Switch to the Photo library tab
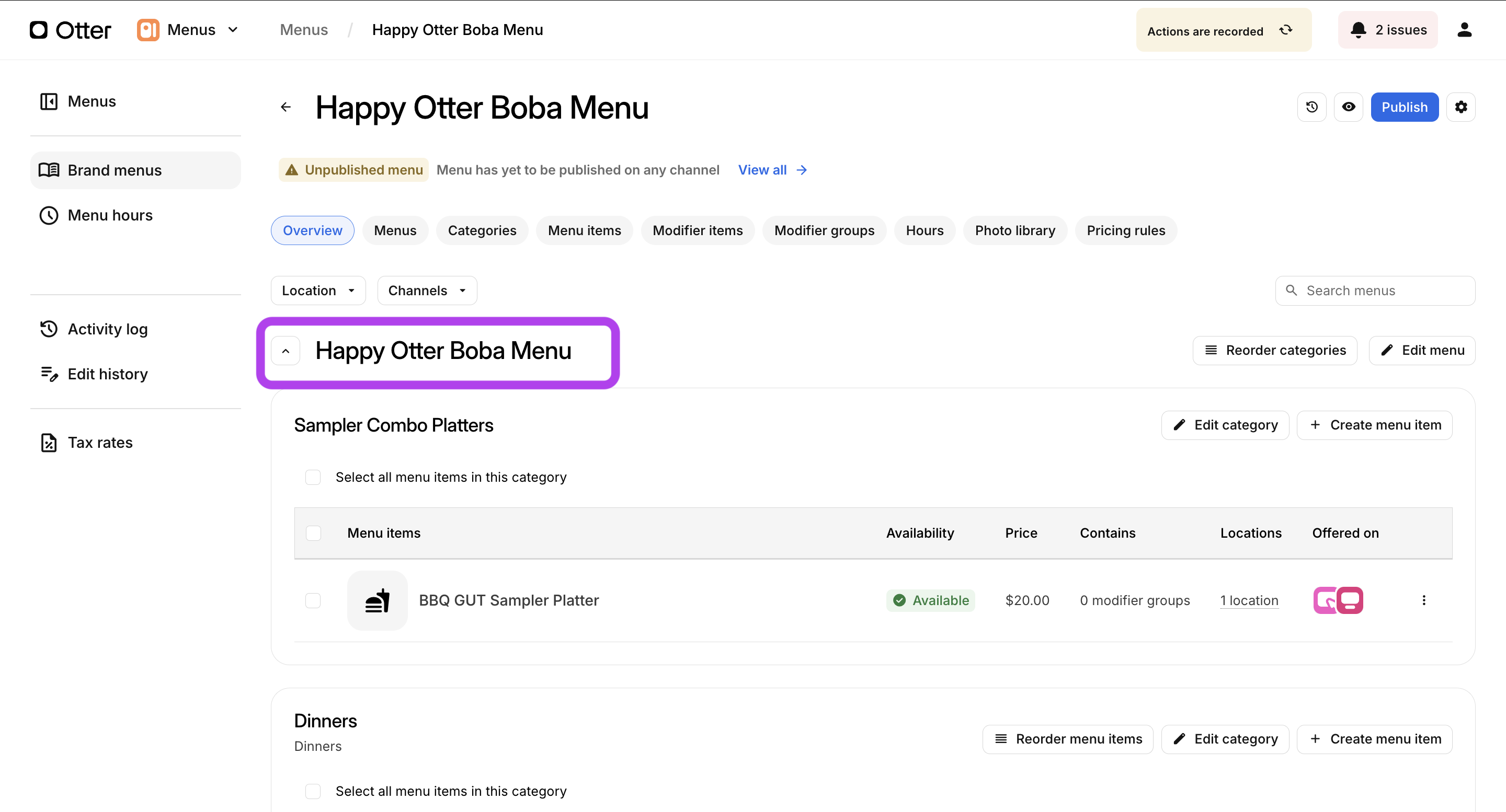 point(1015,230)
